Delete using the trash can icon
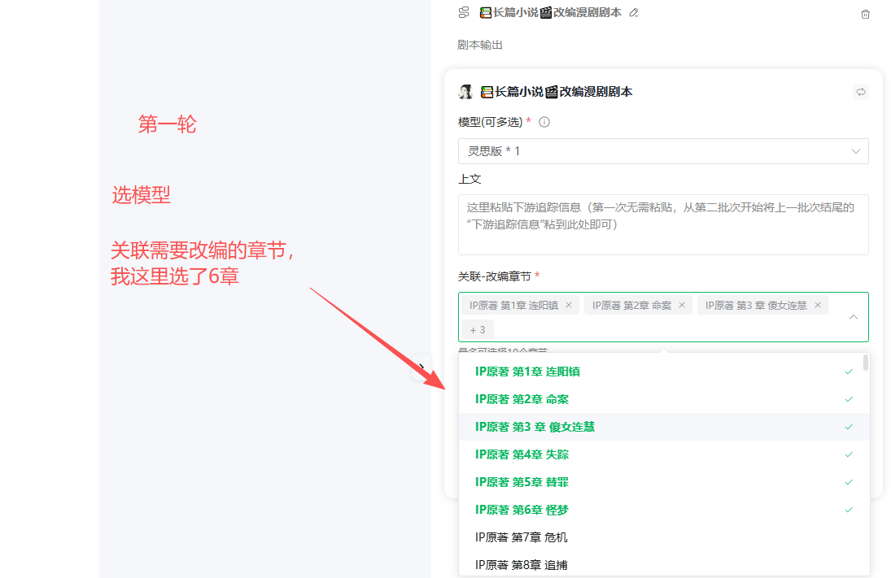Image resolution: width=891 pixels, height=578 pixels. pyautogui.click(x=865, y=14)
